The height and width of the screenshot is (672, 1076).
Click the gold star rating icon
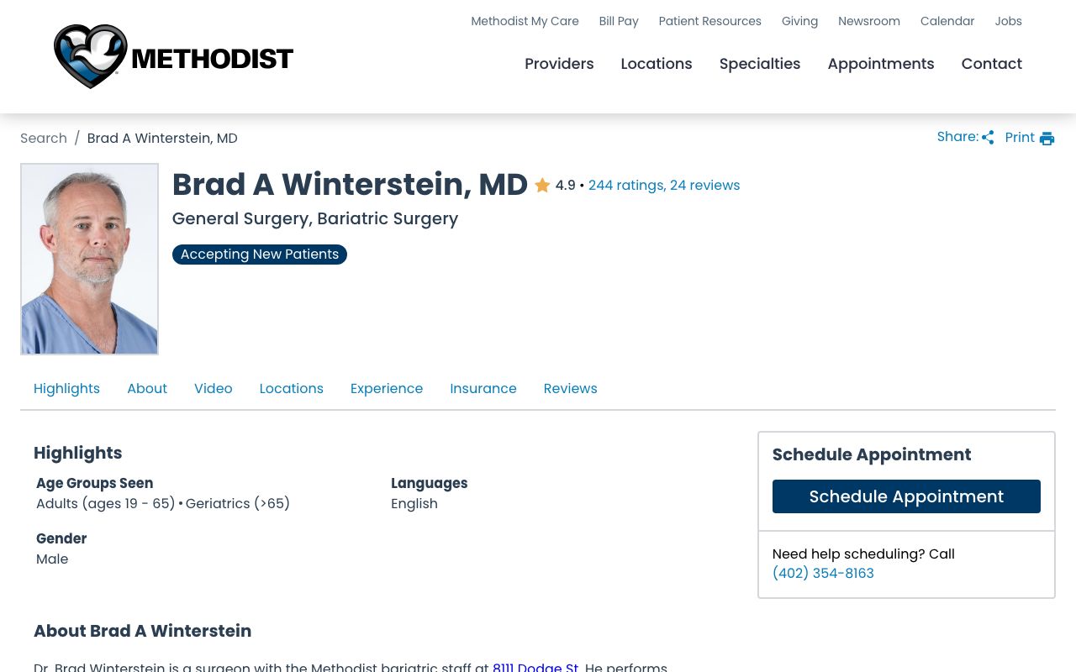tap(542, 185)
